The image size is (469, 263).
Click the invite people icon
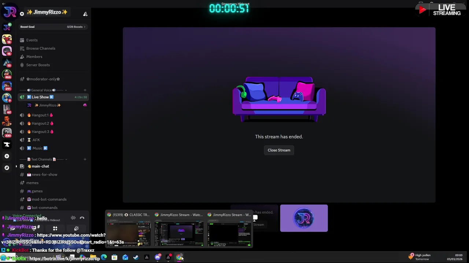tap(85, 14)
